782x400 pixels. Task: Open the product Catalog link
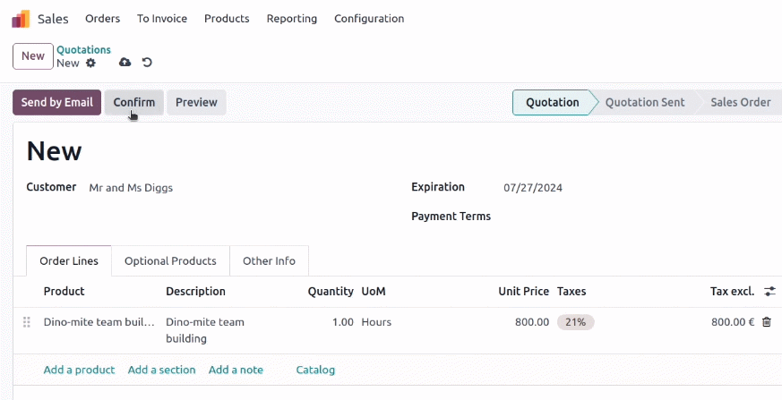coord(315,370)
